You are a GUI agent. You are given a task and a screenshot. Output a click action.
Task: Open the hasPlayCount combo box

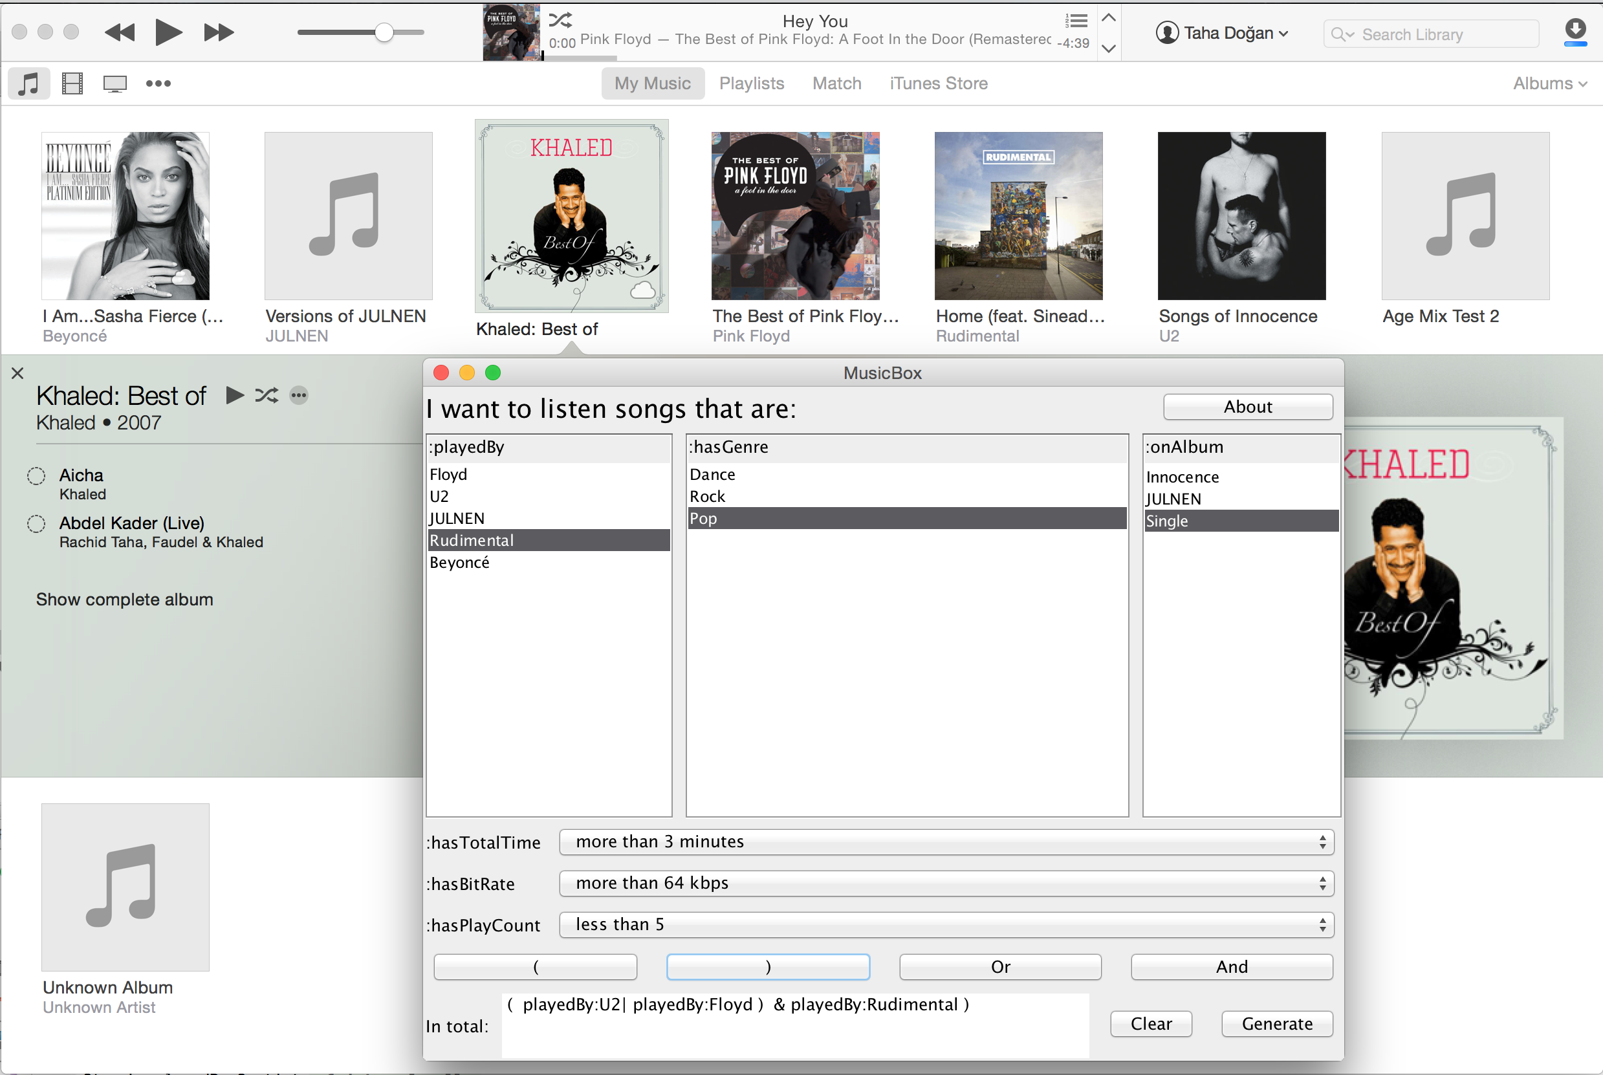[x=946, y=925]
